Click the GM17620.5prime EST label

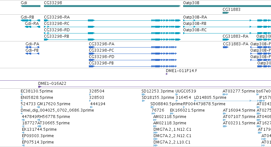click(x=54, y=104)
